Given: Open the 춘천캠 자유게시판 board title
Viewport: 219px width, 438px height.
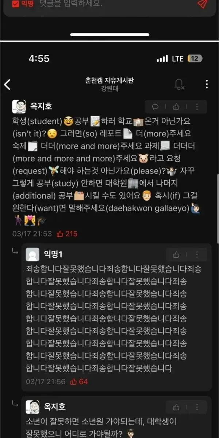Looking at the screenshot, I should [109, 81].
